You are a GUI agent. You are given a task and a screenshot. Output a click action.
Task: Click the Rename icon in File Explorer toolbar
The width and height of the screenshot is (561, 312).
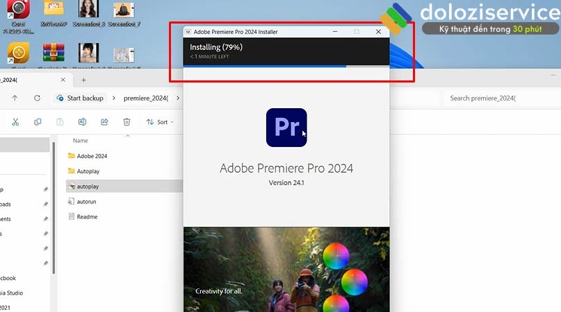click(x=82, y=122)
